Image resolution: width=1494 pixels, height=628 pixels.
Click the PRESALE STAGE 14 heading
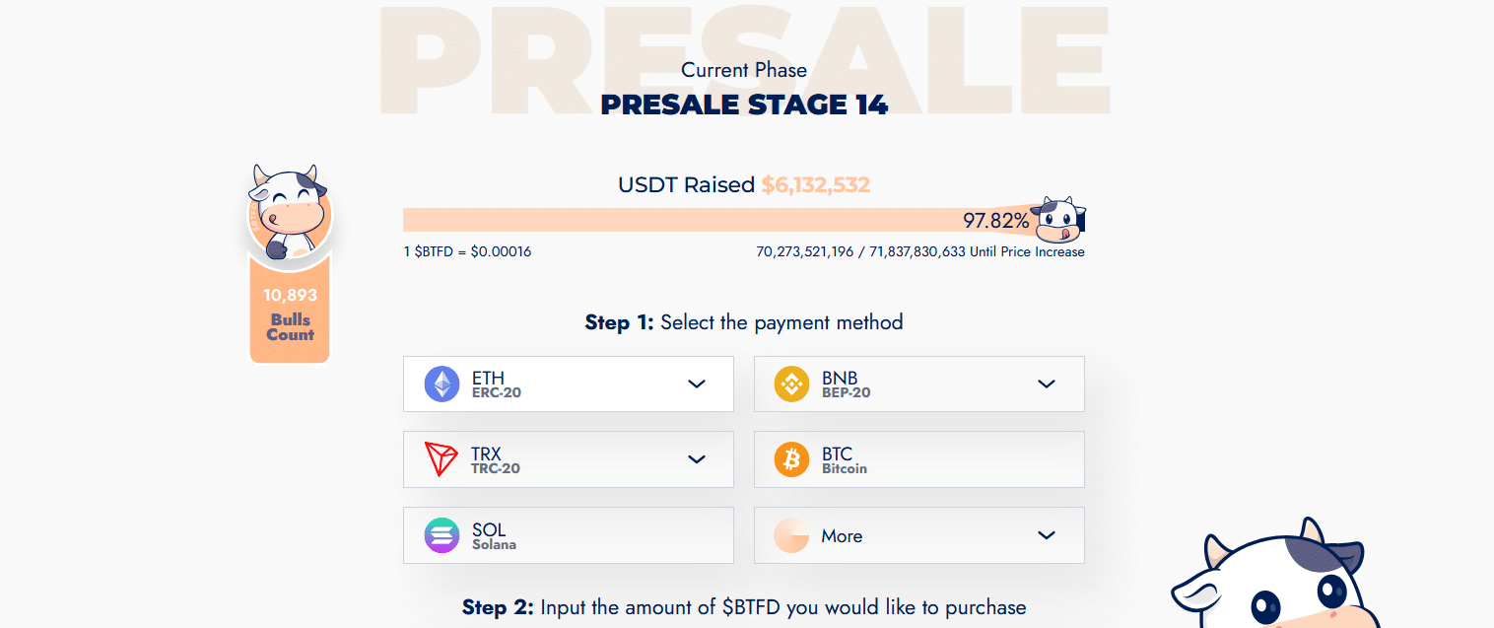coord(744,105)
